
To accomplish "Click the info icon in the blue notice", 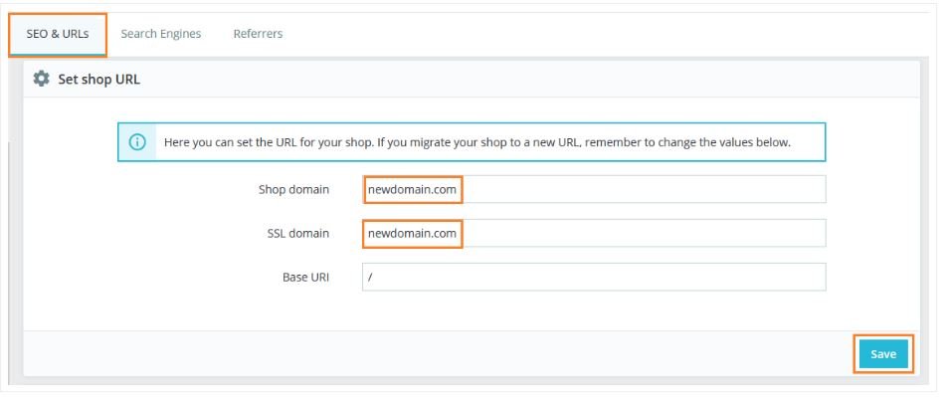I will point(136,142).
